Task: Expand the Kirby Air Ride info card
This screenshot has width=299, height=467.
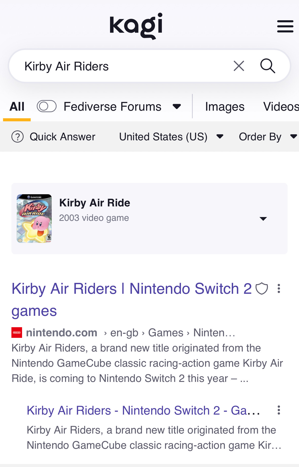Action: 263,219
